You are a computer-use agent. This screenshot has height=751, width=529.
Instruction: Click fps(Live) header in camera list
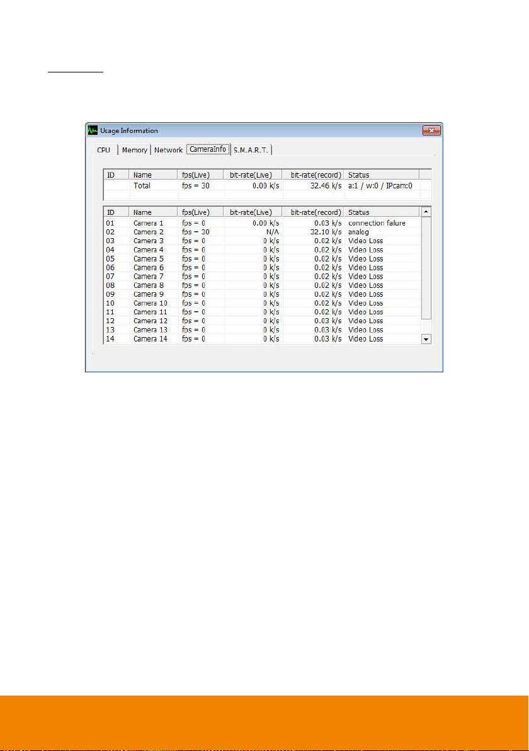point(201,212)
